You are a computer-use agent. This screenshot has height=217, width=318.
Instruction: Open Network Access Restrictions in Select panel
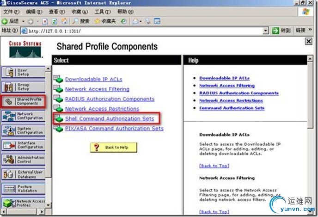(x=102, y=109)
